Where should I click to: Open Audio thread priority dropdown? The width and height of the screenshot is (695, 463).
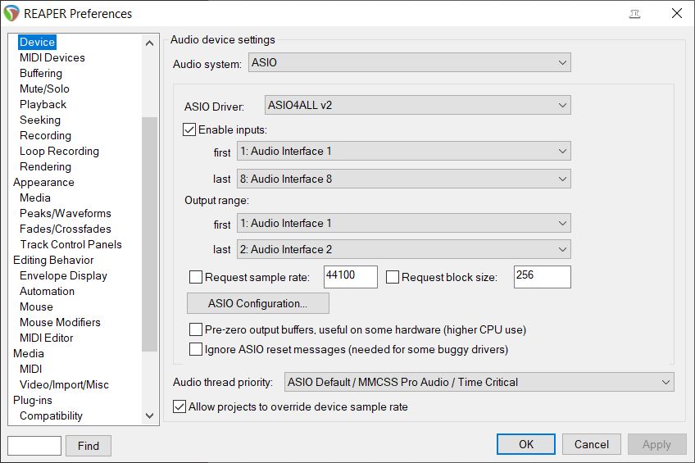(479, 382)
